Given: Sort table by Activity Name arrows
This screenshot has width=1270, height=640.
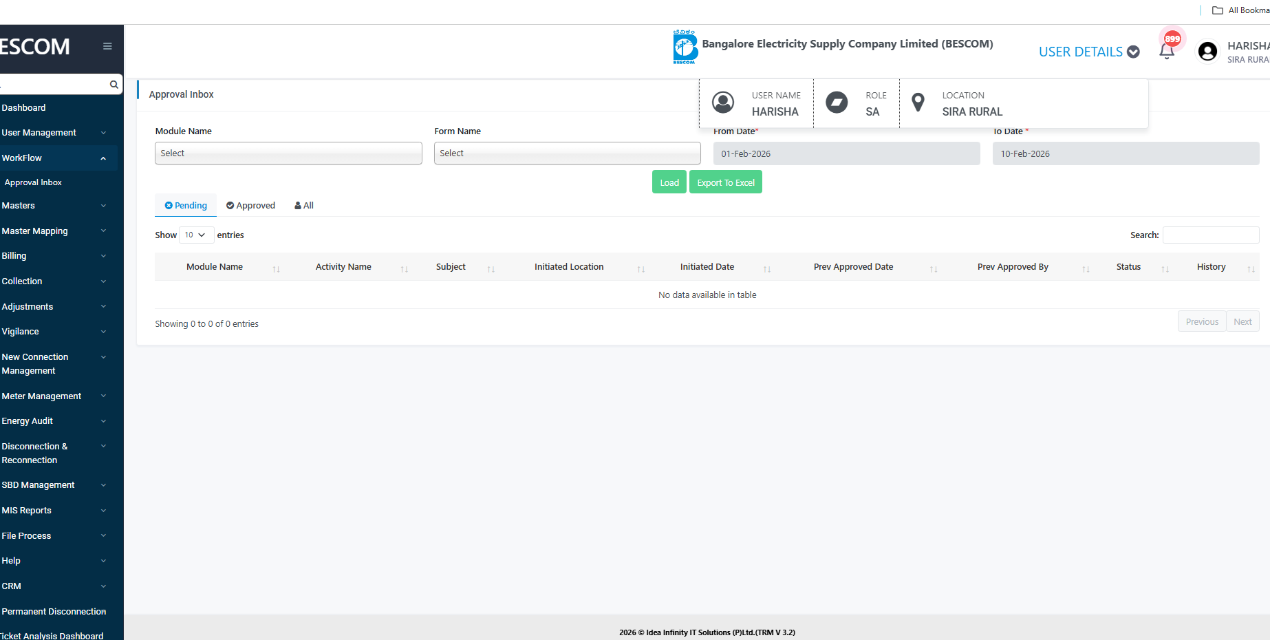Looking at the screenshot, I should 405,269.
